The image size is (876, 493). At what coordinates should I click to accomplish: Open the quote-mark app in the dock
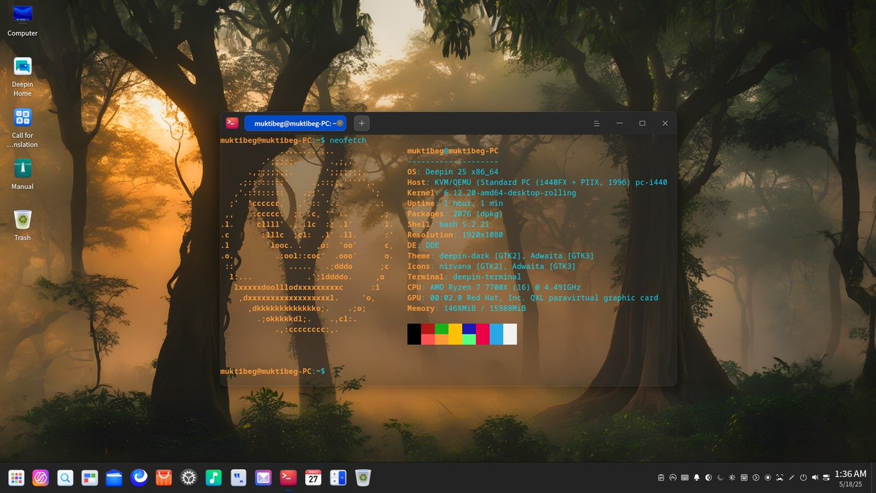[x=238, y=478]
